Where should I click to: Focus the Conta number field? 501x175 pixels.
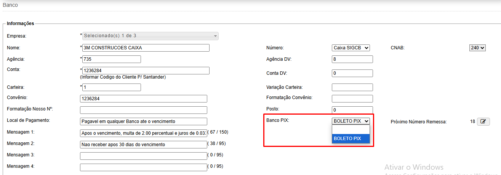pyautogui.click(x=146, y=71)
